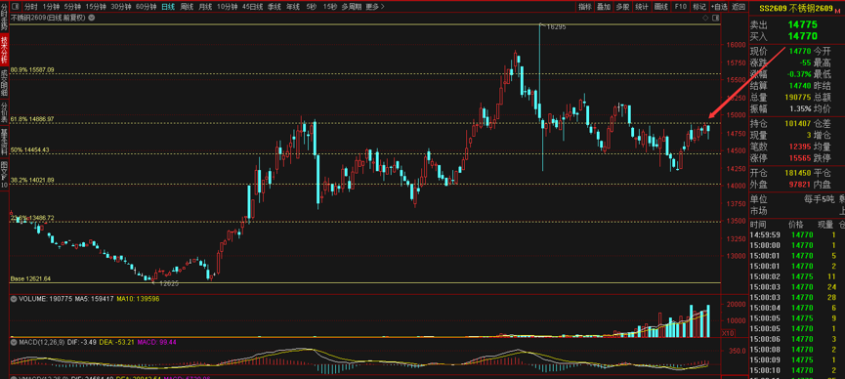Open the 分价表 sidebar tab
This screenshot has height=379, width=845.
pyautogui.click(x=4, y=111)
